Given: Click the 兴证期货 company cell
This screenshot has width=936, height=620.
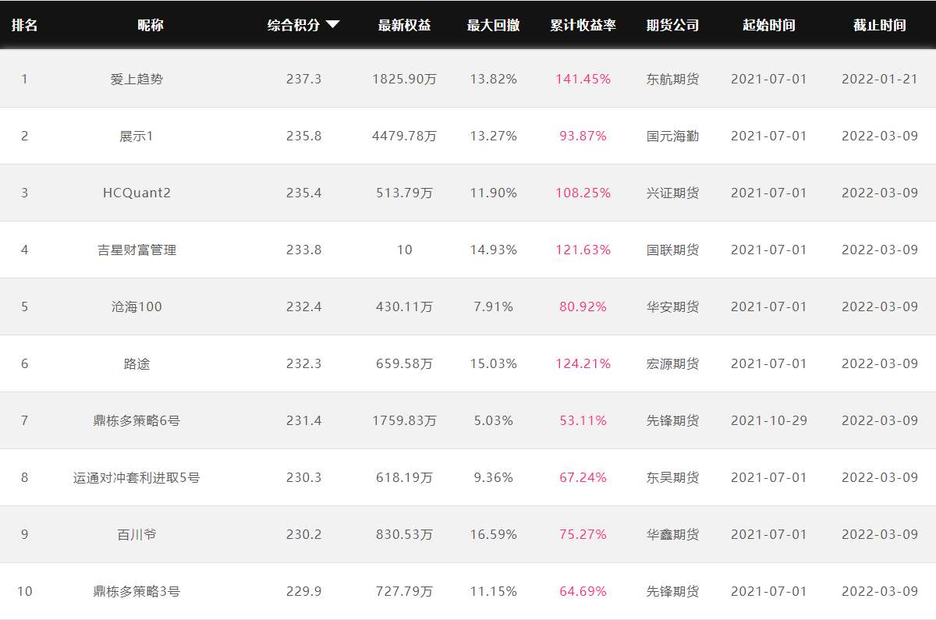Looking at the screenshot, I should [672, 193].
